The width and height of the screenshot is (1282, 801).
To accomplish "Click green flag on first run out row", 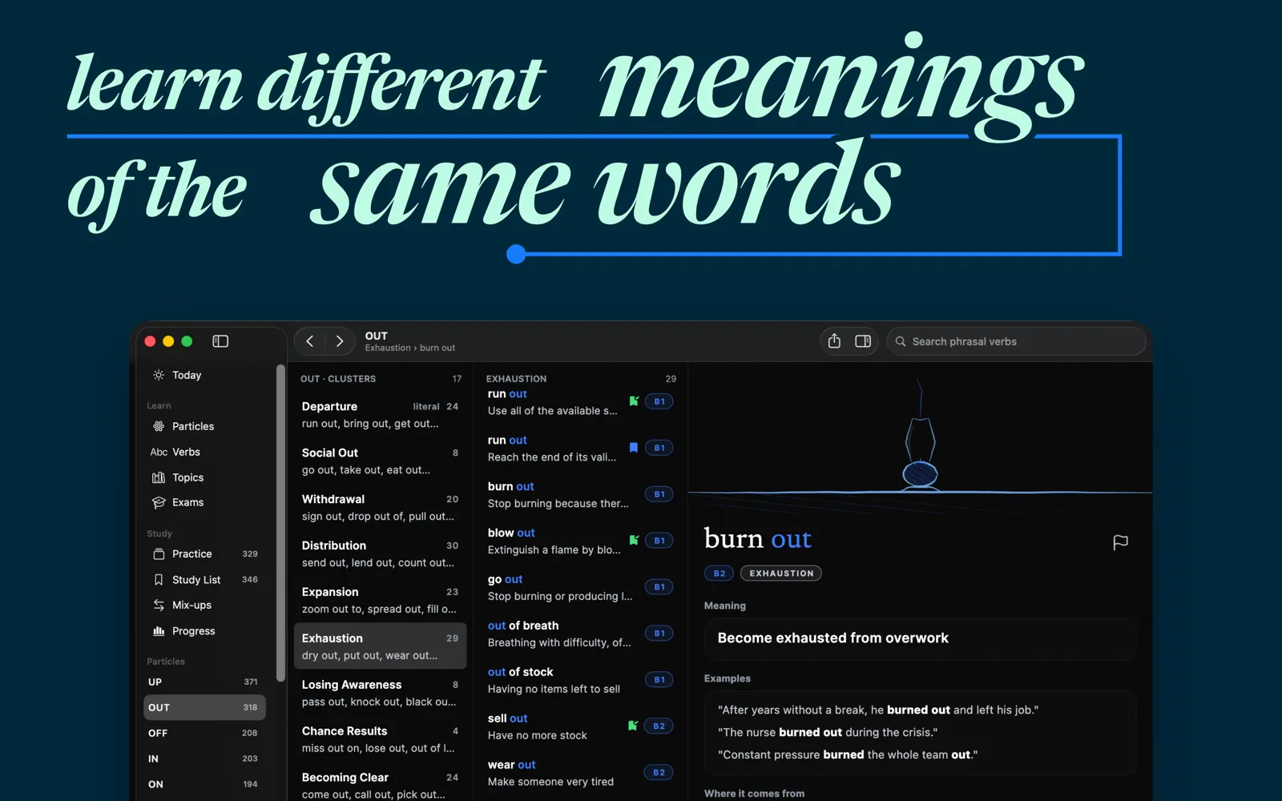I will (x=634, y=401).
